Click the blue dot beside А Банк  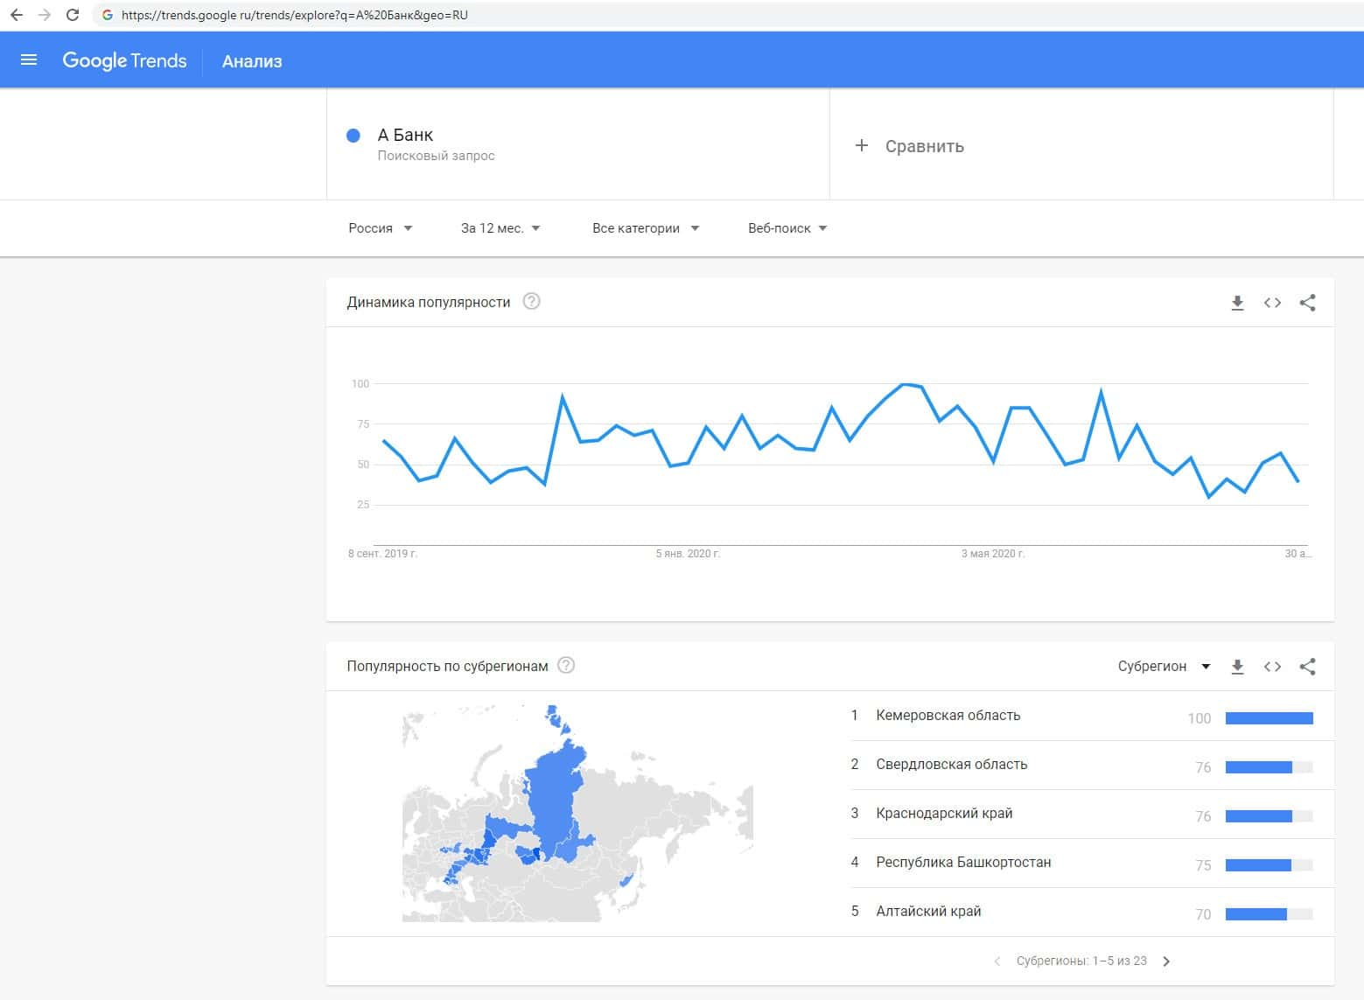(353, 136)
